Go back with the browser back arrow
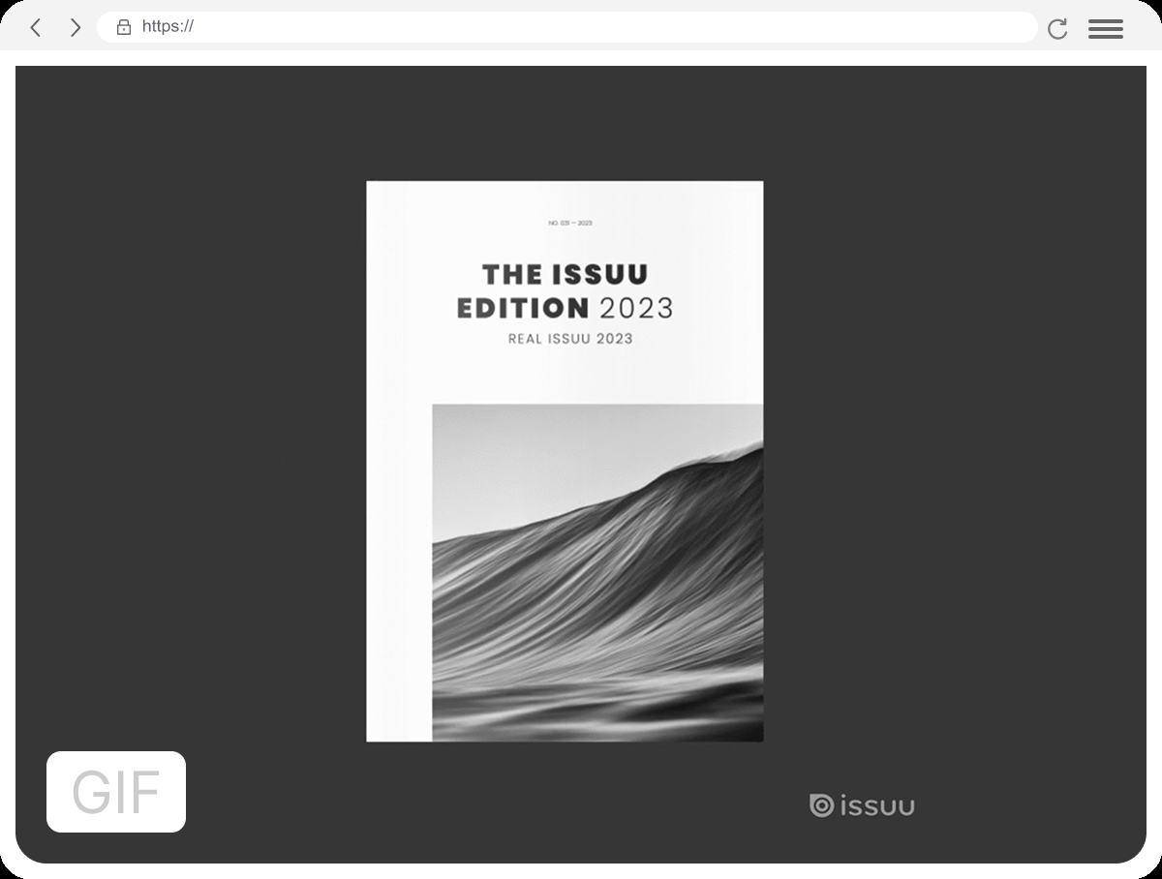 click(x=36, y=27)
